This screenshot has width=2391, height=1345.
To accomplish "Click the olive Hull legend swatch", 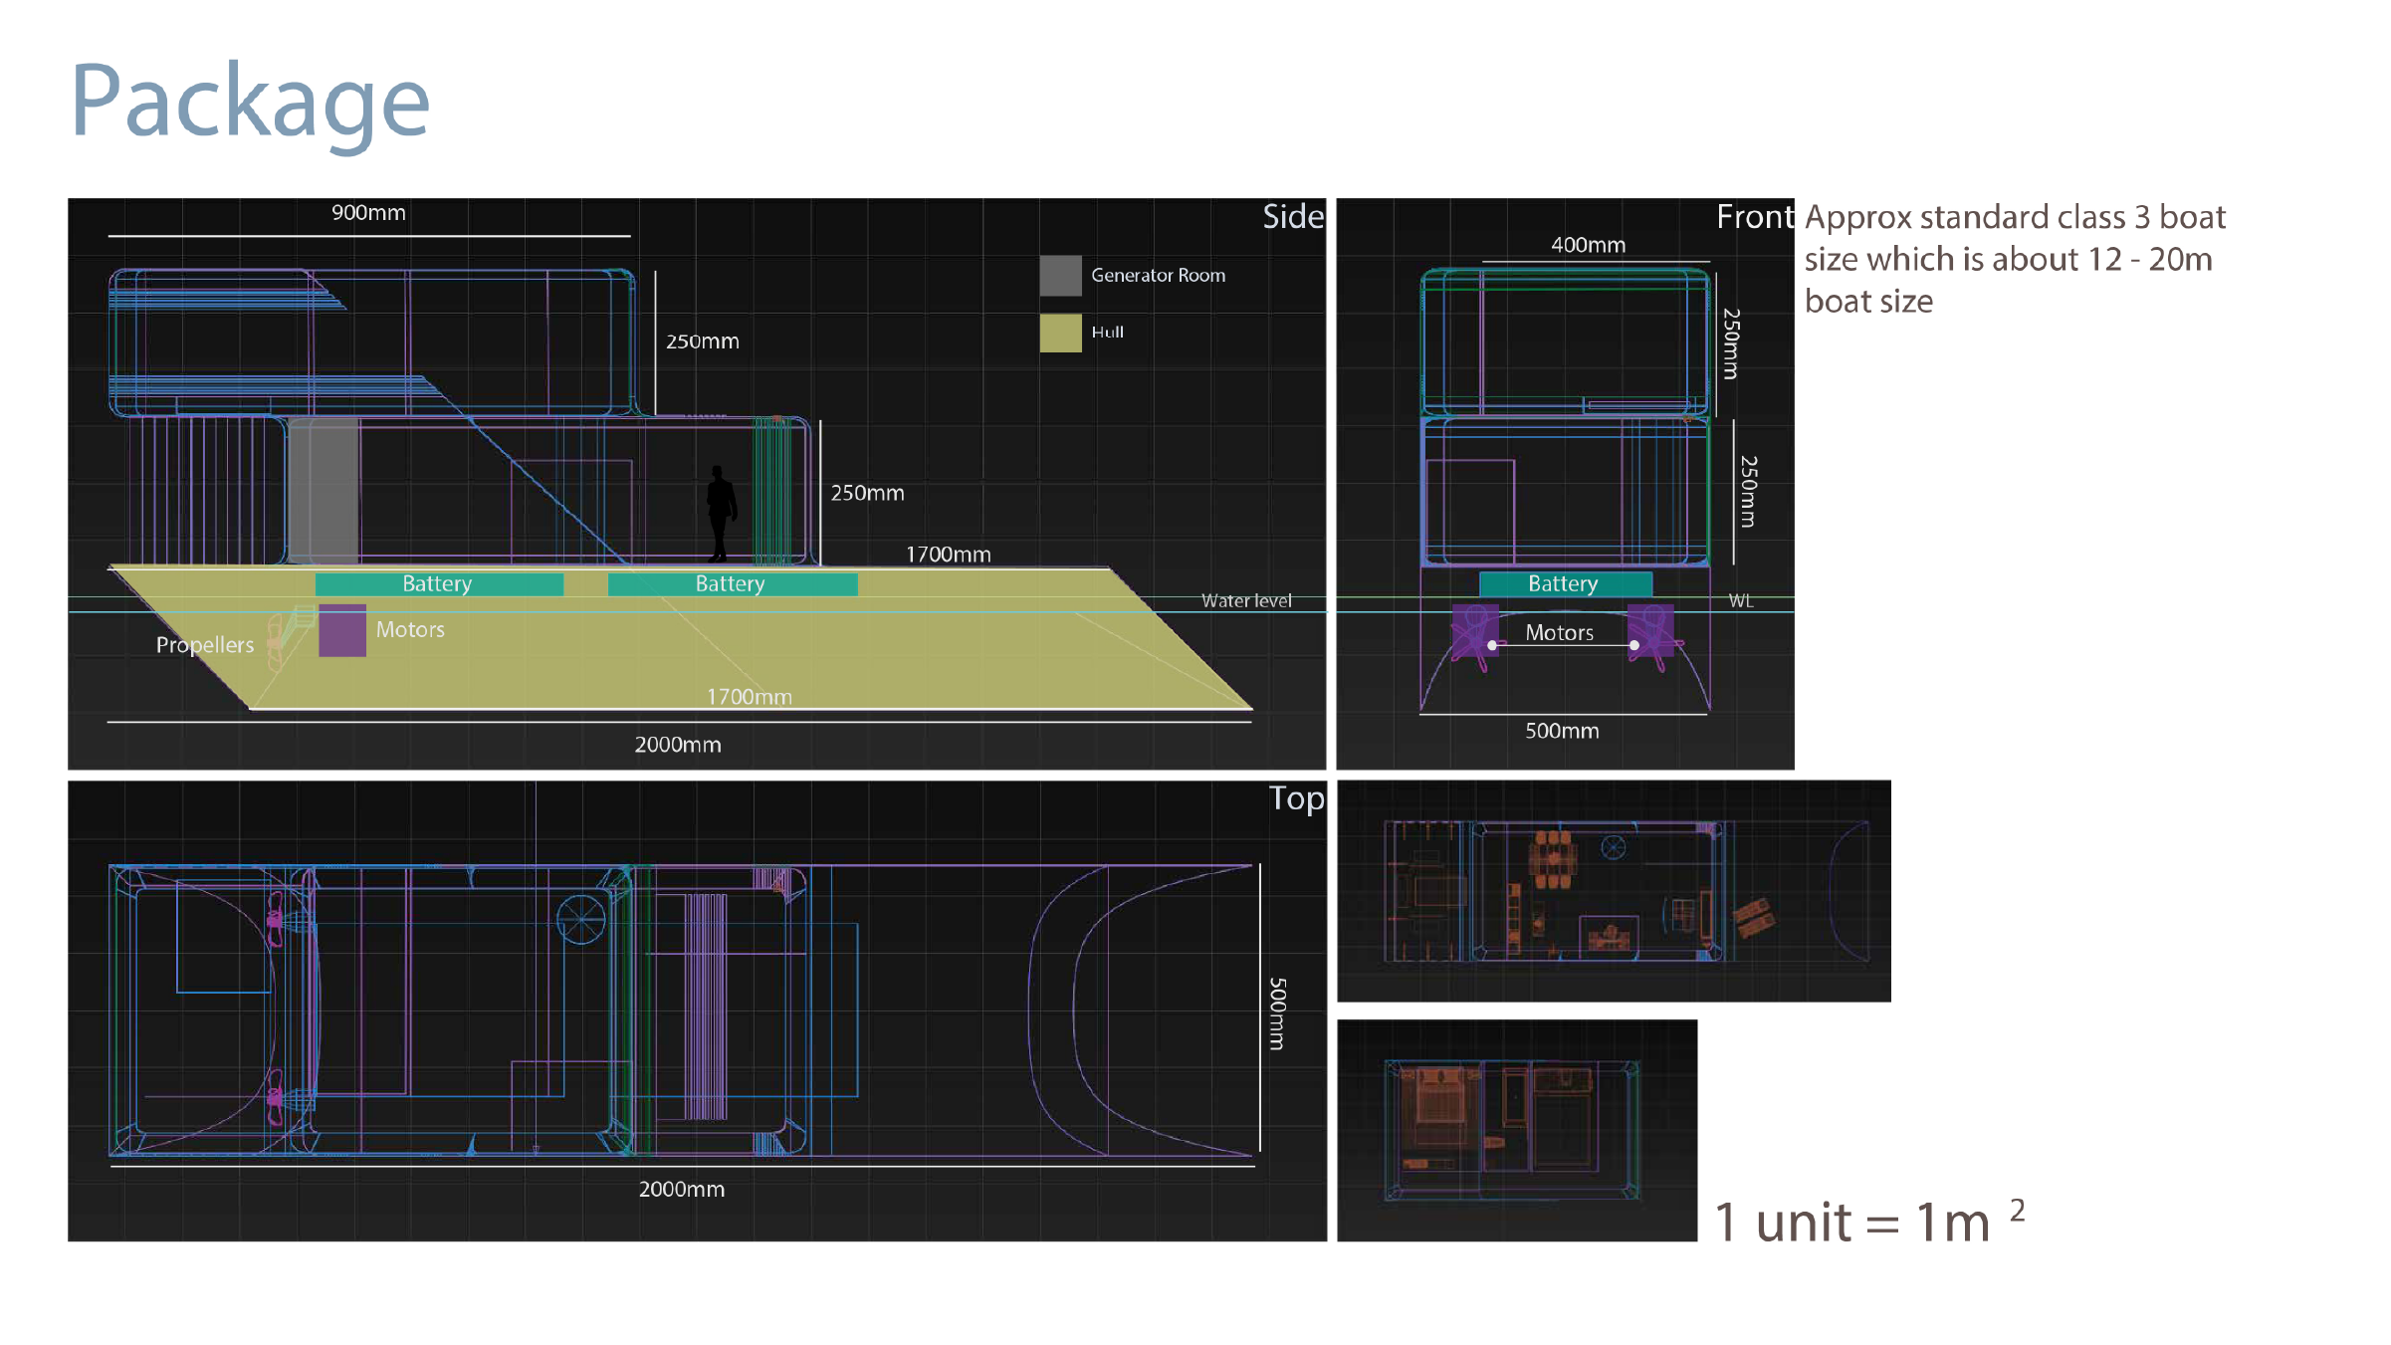I will click(1060, 333).
